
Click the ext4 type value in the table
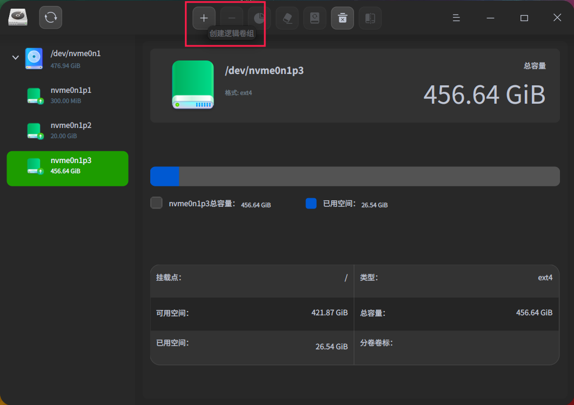(x=545, y=278)
